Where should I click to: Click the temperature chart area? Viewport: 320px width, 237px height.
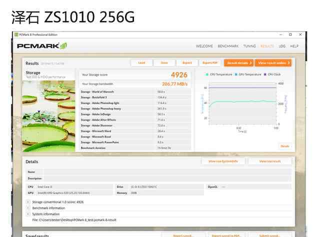pos(242,103)
